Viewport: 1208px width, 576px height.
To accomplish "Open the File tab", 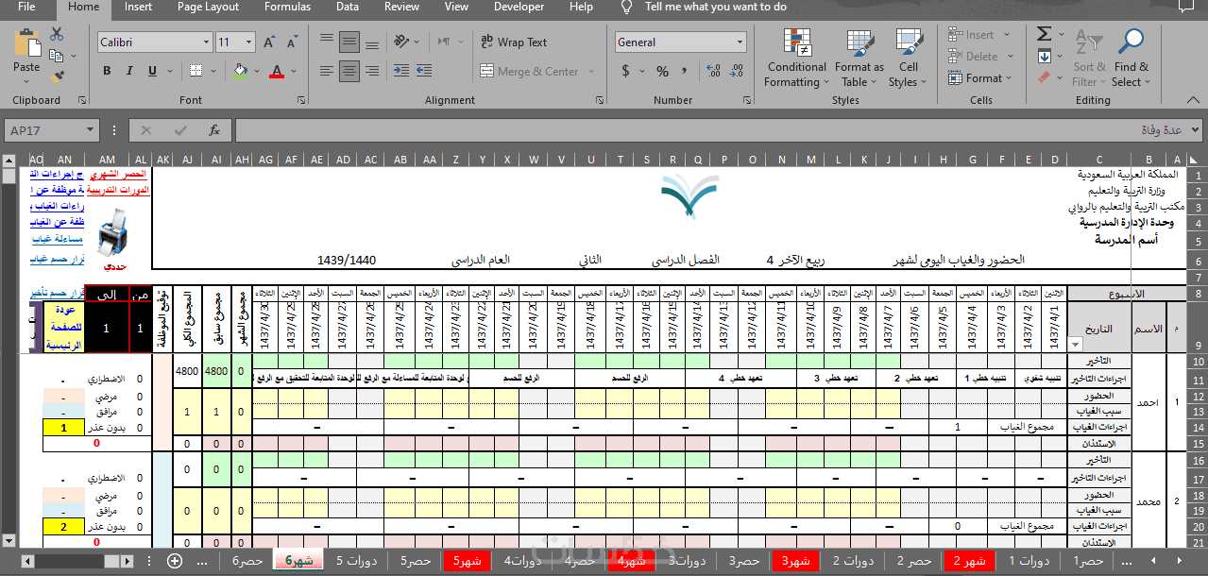I will [26, 7].
